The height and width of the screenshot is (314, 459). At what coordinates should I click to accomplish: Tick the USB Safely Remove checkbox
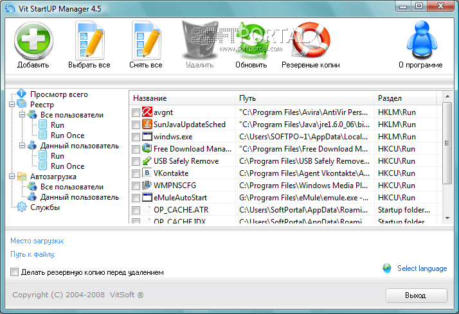click(136, 161)
